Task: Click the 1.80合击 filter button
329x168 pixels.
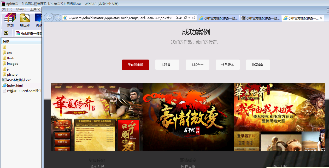Action: point(197,65)
